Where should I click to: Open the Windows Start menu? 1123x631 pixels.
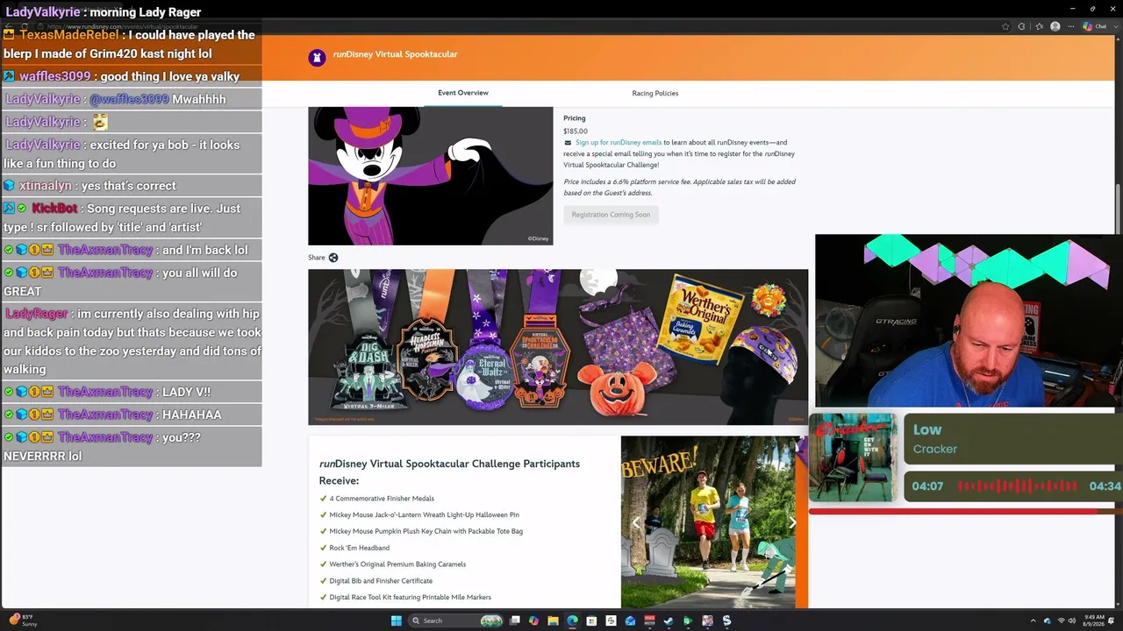pos(396,620)
